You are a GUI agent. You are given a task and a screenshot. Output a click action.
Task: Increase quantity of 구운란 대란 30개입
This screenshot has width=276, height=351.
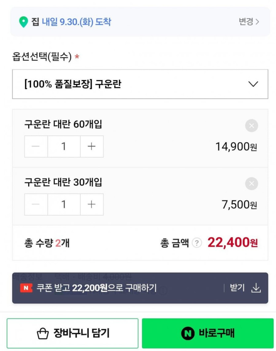(x=92, y=205)
